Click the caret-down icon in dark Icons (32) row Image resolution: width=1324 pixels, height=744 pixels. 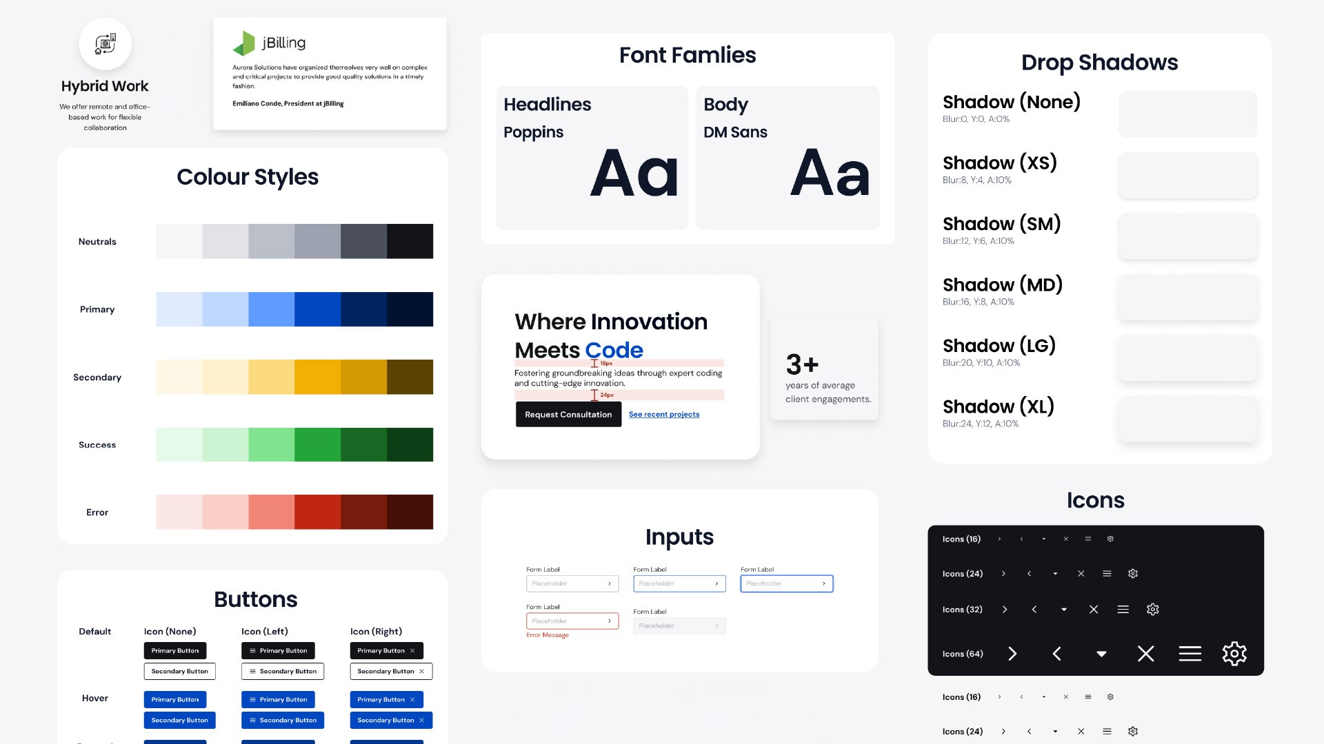[1064, 610]
